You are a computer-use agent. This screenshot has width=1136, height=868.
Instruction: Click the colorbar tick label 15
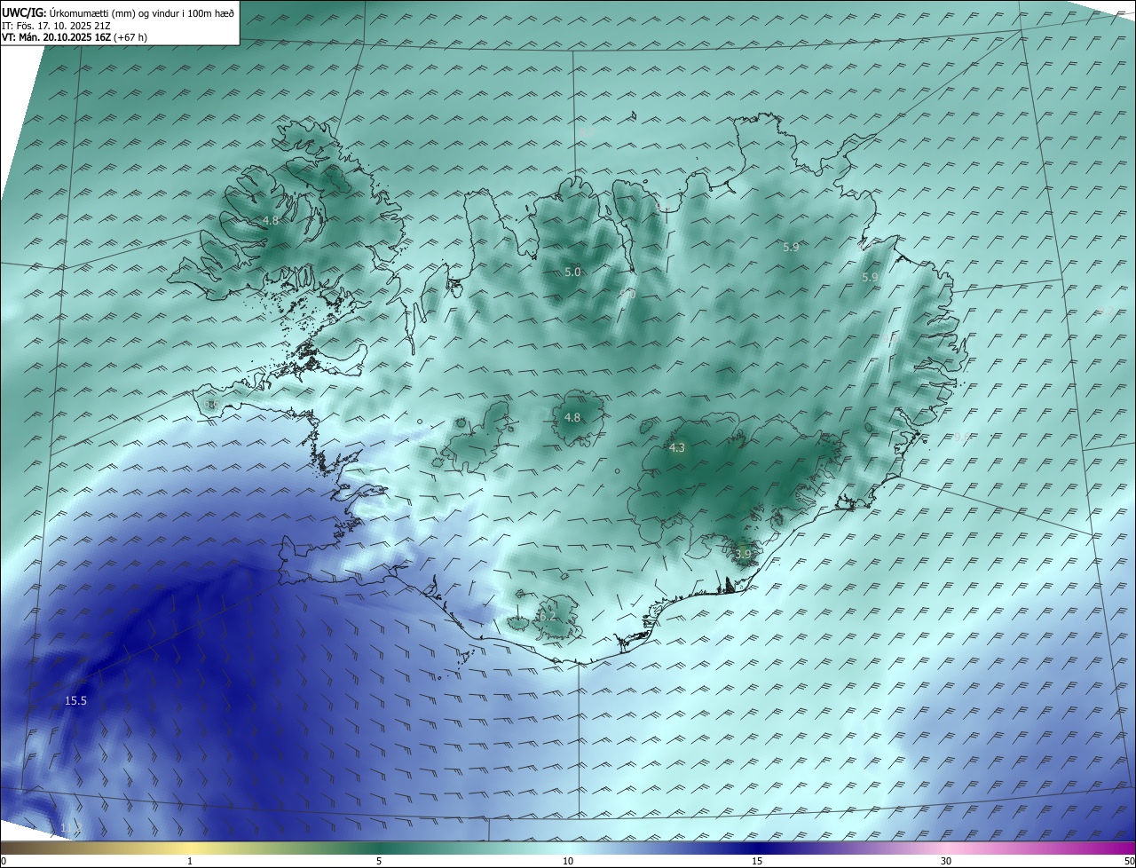pyautogui.click(x=757, y=861)
